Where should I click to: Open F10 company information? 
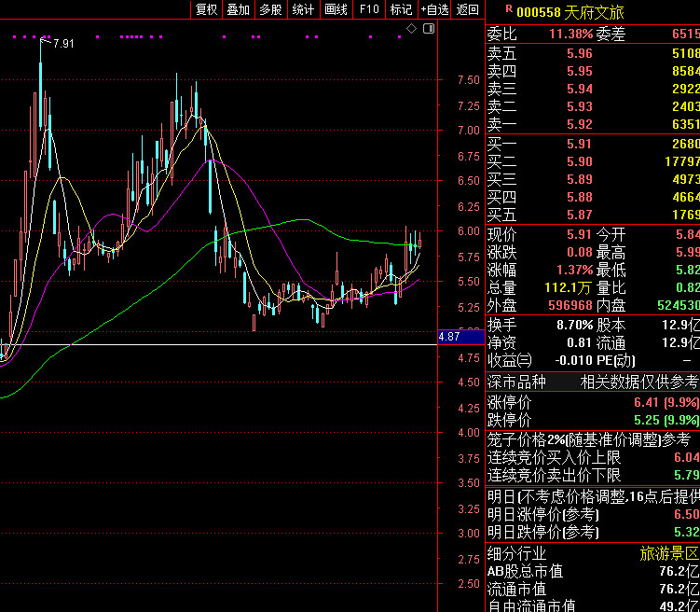pyautogui.click(x=369, y=9)
